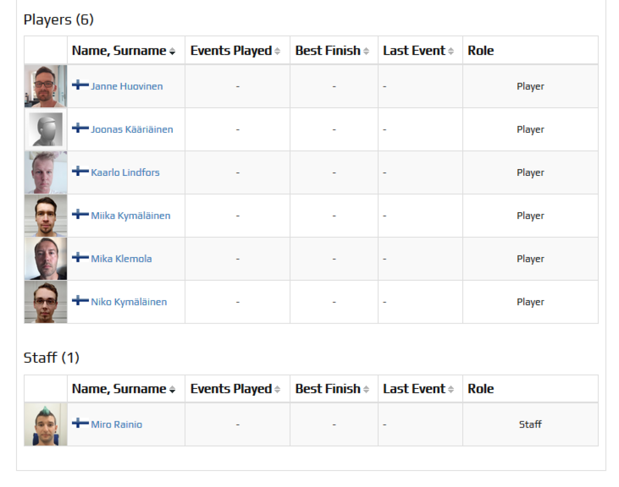Click sort arrows on Players Events Played column
The width and height of the screenshot is (619, 487).
pos(277,51)
